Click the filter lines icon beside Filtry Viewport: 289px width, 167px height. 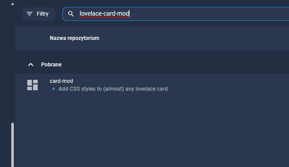[29, 14]
